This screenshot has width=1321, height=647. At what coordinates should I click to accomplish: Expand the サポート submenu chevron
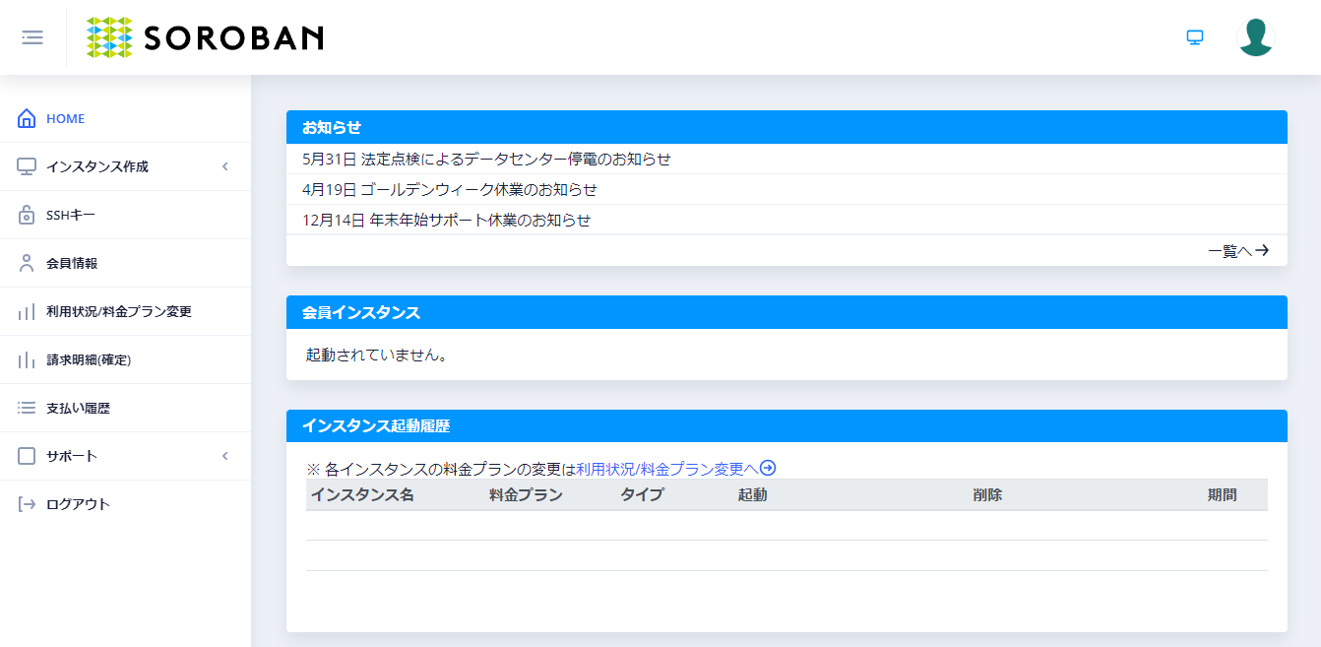pyautogui.click(x=224, y=456)
